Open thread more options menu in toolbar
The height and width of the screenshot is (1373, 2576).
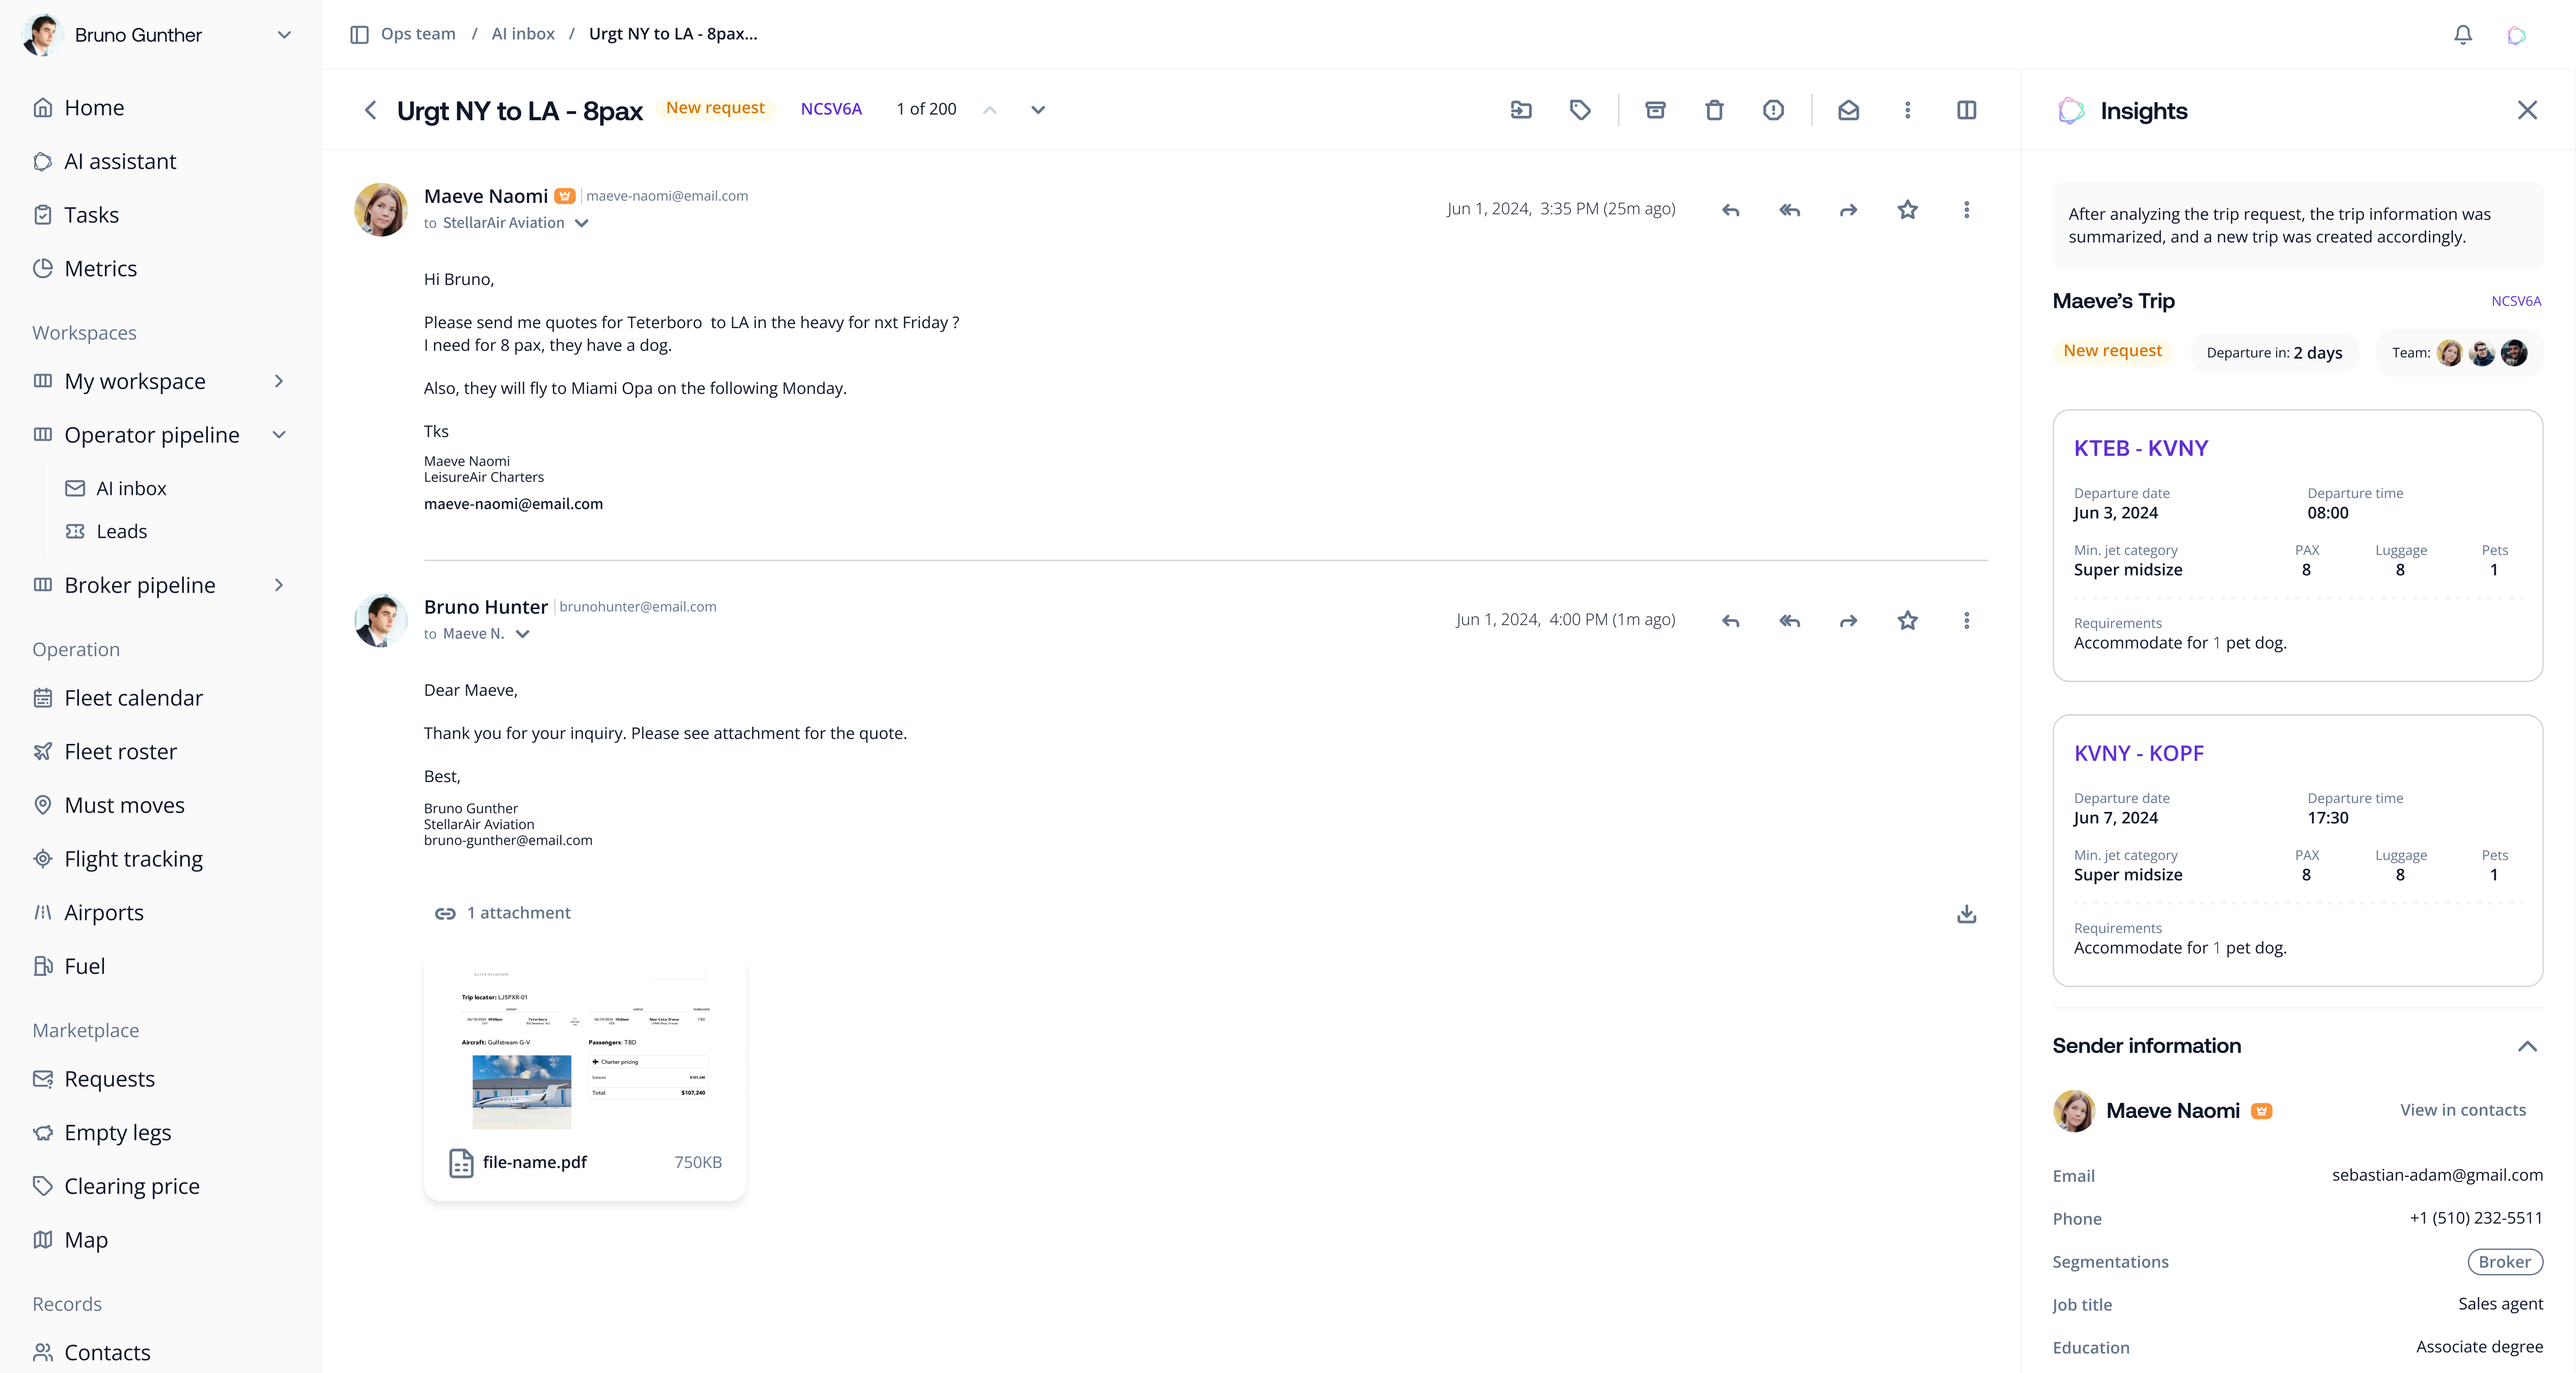[x=1907, y=110]
